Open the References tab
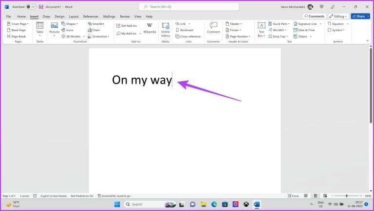Image resolution: width=374 pixels, height=211 pixels. pyautogui.click(x=91, y=17)
